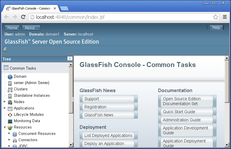This screenshot has height=149, width=231.
Task: Click Deploy an Application
Action: [109, 144]
